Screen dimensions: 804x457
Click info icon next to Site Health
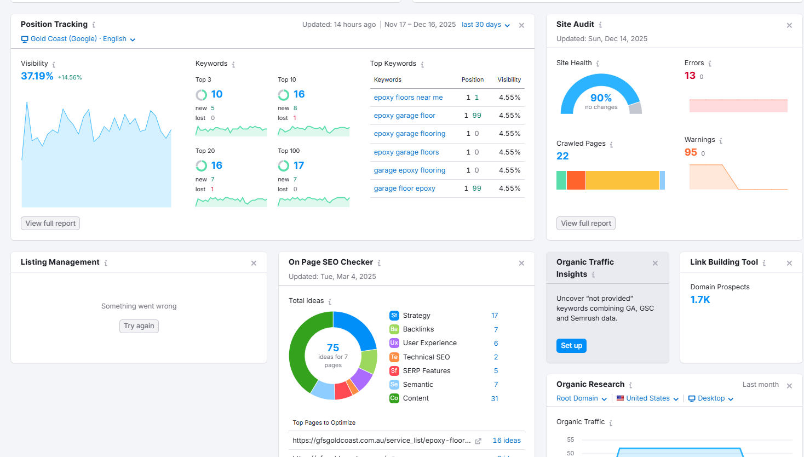[598, 64]
